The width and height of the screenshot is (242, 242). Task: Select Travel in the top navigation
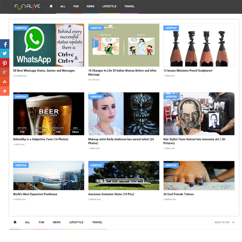coord(129,7)
